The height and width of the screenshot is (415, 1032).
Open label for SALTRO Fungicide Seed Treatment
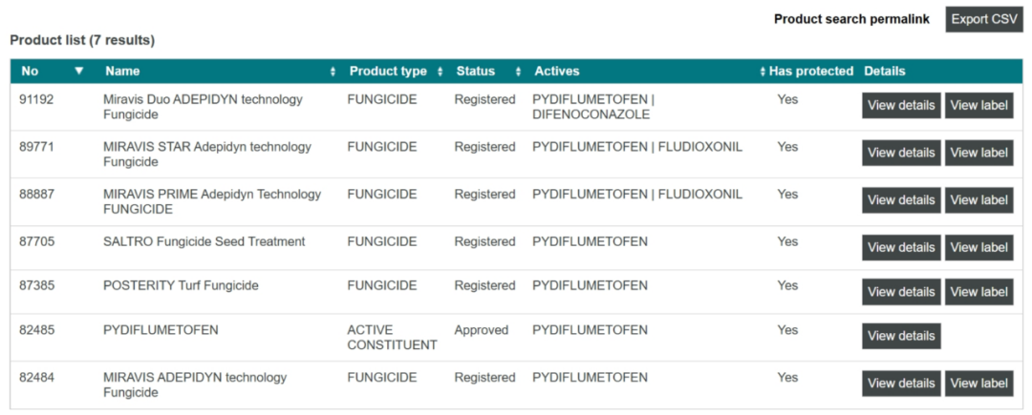pos(978,248)
